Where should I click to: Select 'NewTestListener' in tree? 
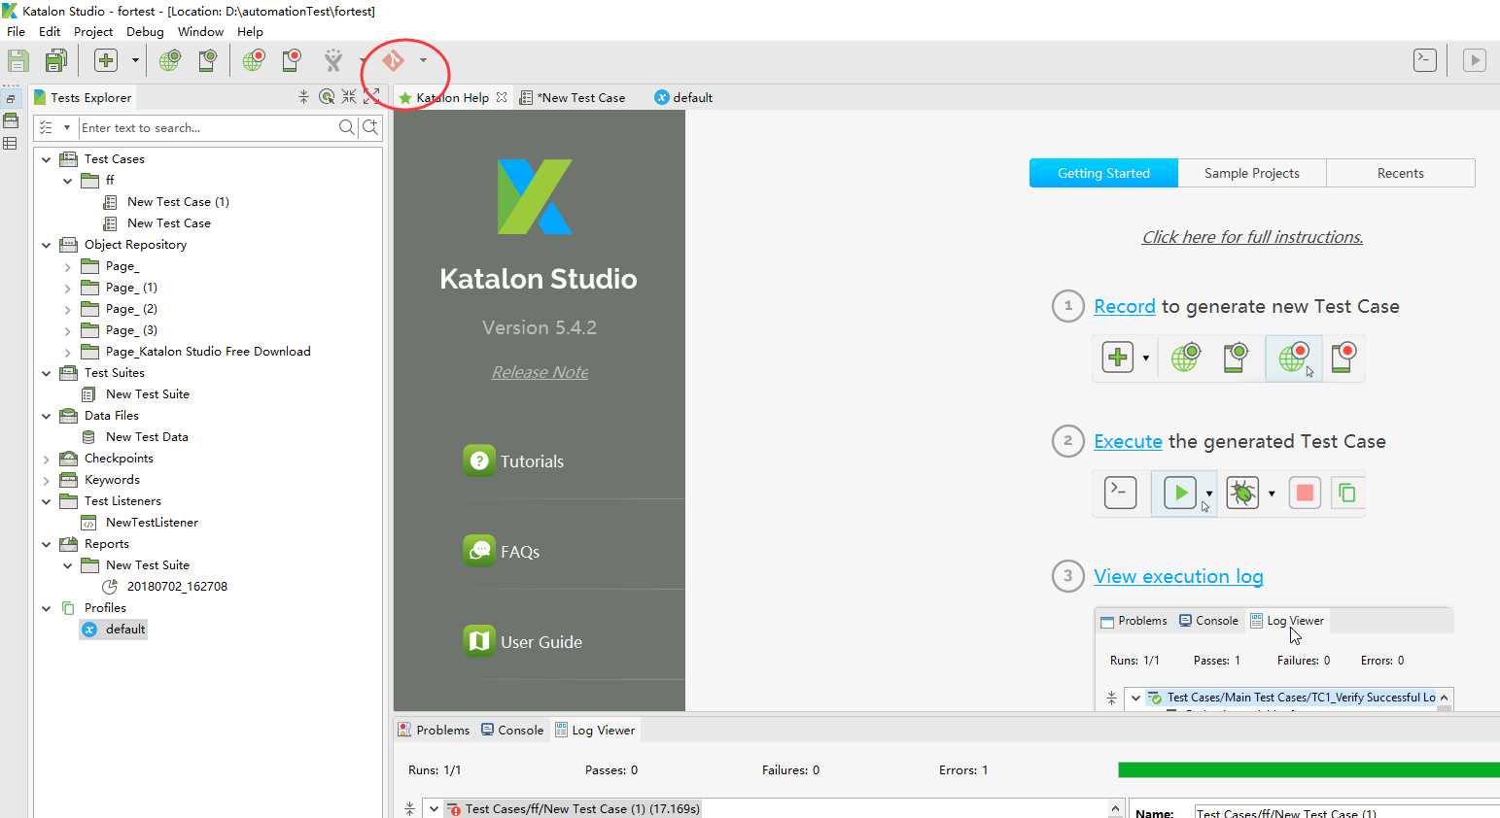(152, 523)
